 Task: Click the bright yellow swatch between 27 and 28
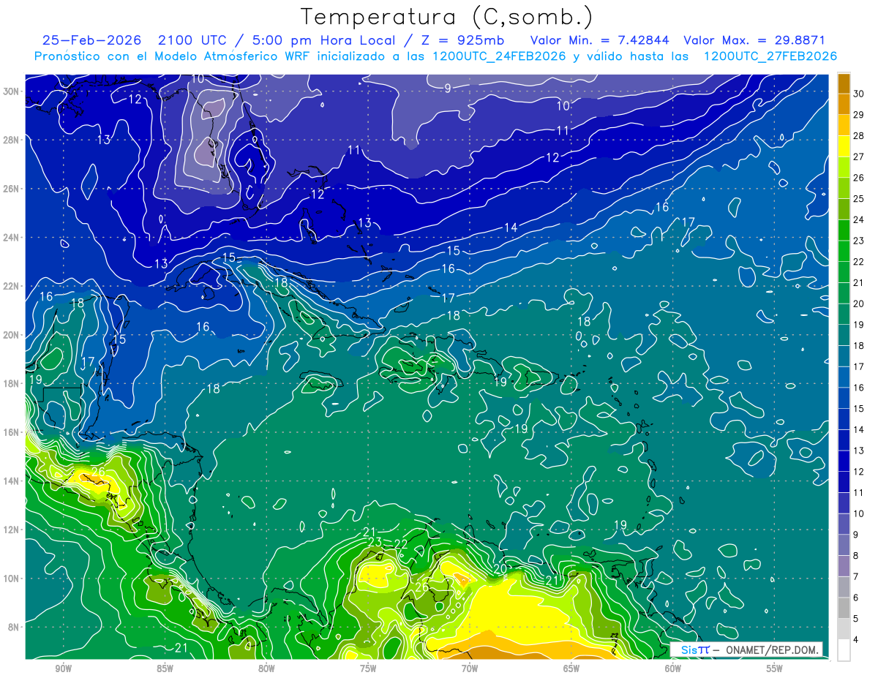[844, 146]
